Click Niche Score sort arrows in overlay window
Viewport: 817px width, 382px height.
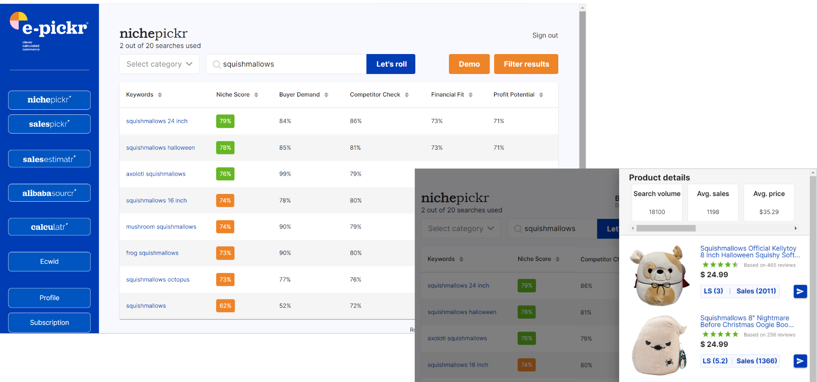[557, 259]
